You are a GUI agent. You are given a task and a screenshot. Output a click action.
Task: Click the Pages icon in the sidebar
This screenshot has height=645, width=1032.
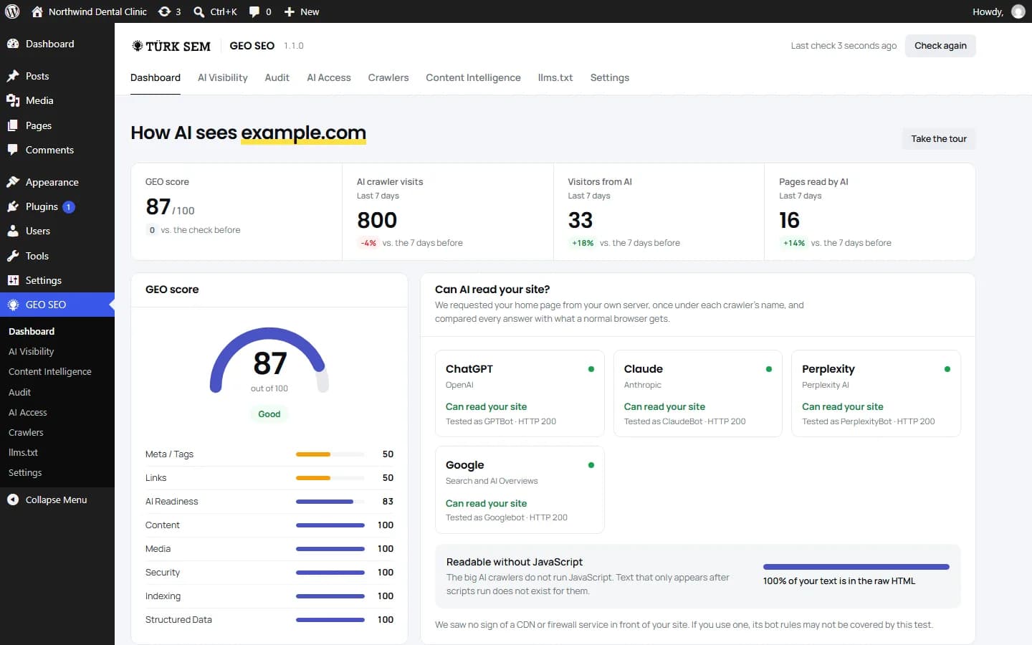click(13, 125)
